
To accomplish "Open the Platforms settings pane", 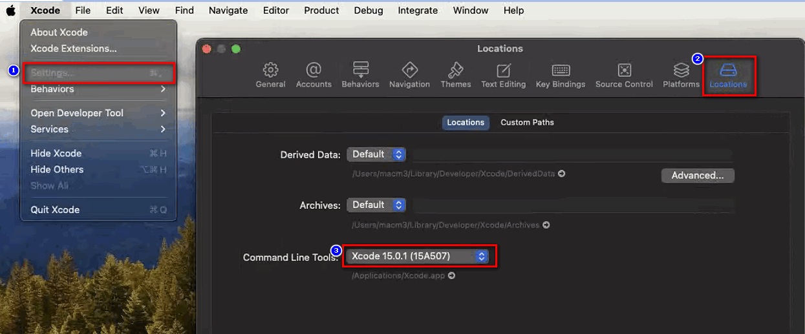I will (x=681, y=76).
